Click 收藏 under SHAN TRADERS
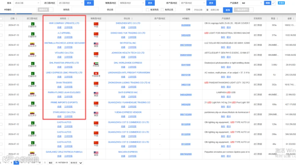The image size is (296, 165). point(59,87)
